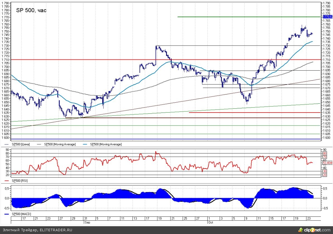
Task: Select the red RSI level 30 marker
Action: (324, 171)
